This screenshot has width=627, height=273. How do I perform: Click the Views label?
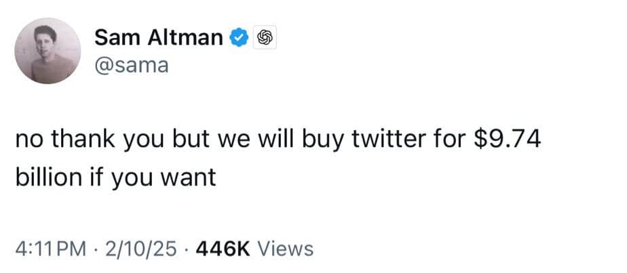coord(286,249)
